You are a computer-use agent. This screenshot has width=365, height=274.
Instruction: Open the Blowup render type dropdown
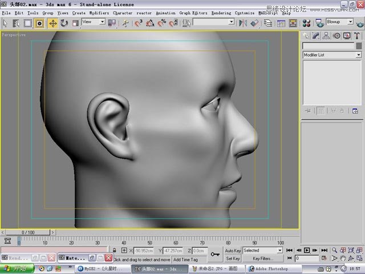click(340, 22)
